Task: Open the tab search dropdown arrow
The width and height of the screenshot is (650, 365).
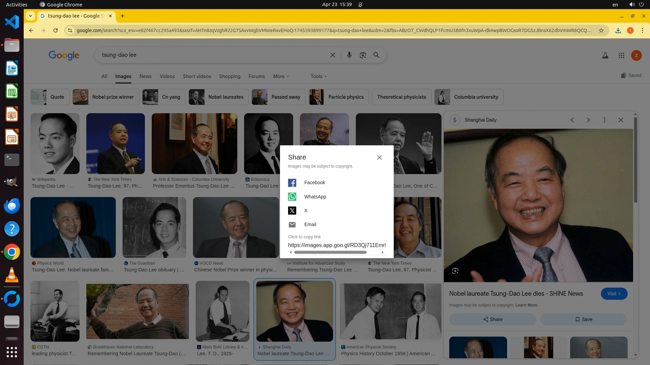Action: (x=30, y=16)
